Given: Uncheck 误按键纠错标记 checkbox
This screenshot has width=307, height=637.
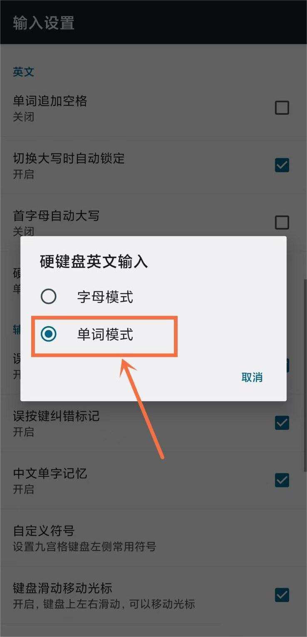Looking at the screenshot, I should pyautogui.click(x=282, y=423).
